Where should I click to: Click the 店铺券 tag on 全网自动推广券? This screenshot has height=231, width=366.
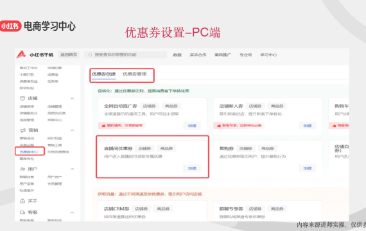150,106
